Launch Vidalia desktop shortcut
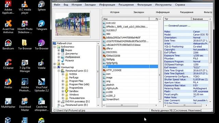 42,64
